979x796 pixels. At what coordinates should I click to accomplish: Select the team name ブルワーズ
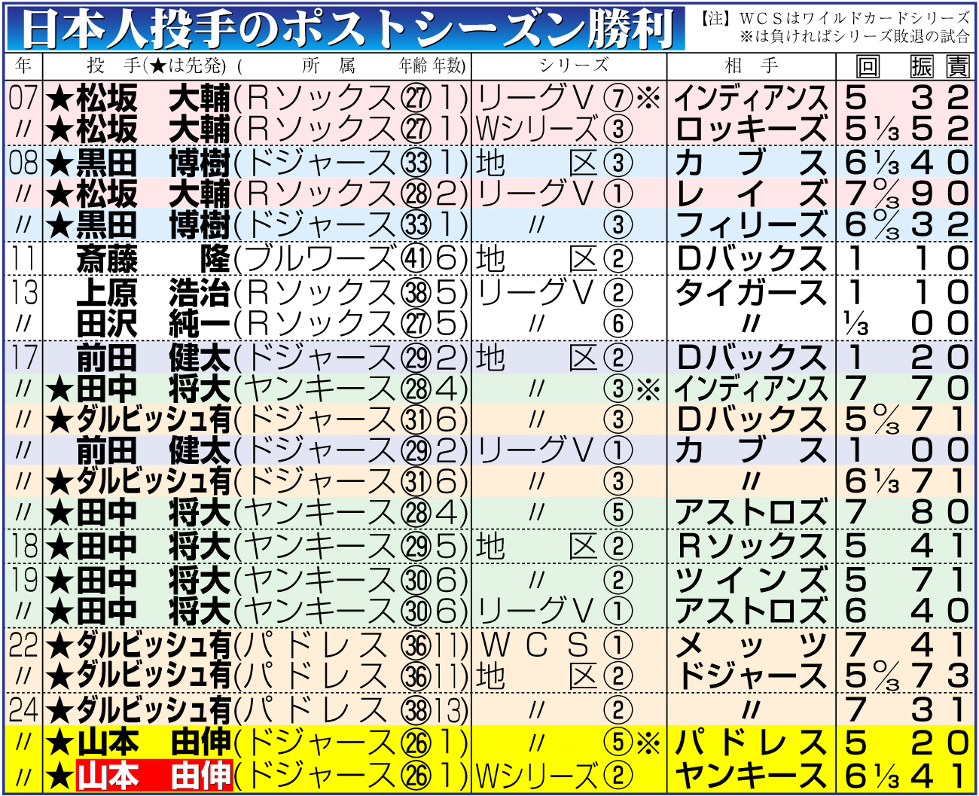[319, 259]
